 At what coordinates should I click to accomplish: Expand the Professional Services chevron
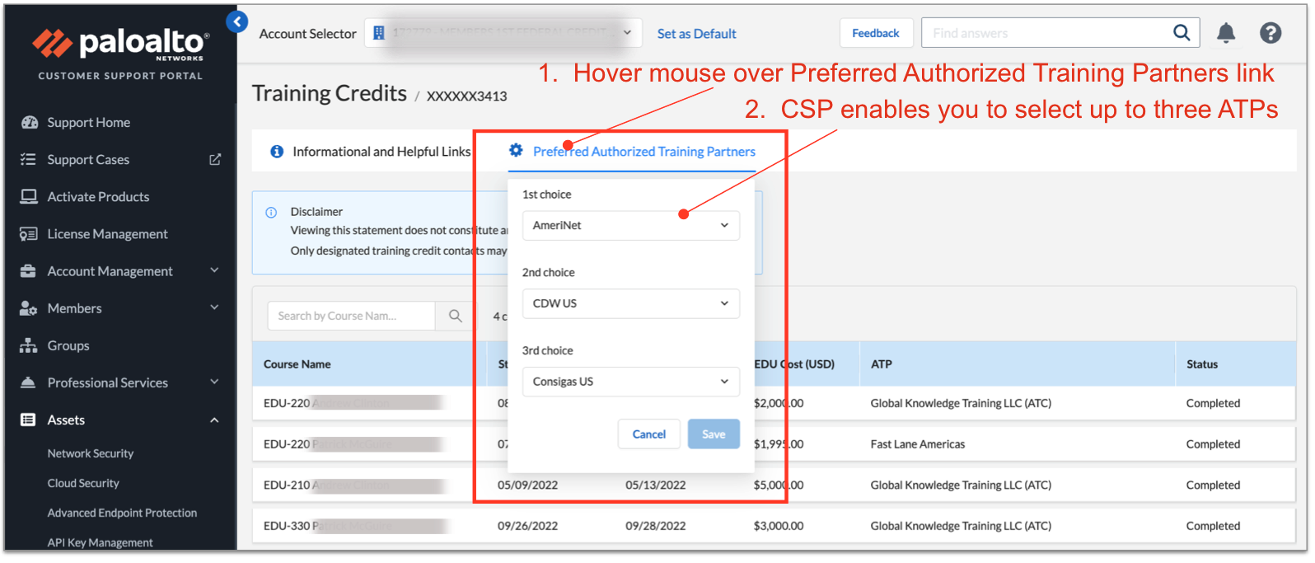214,382
